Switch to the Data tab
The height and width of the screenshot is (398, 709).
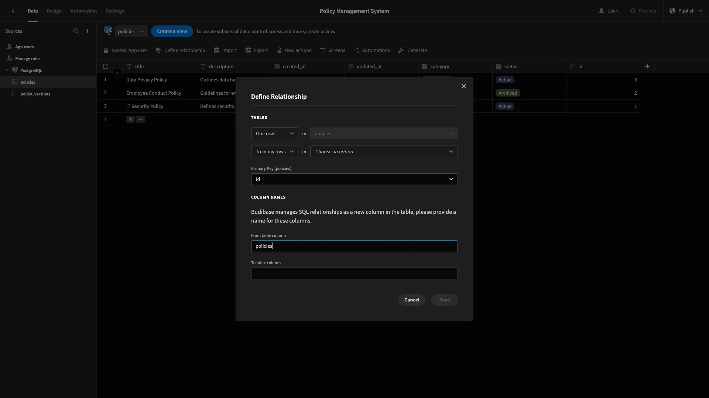coord(32,11)
